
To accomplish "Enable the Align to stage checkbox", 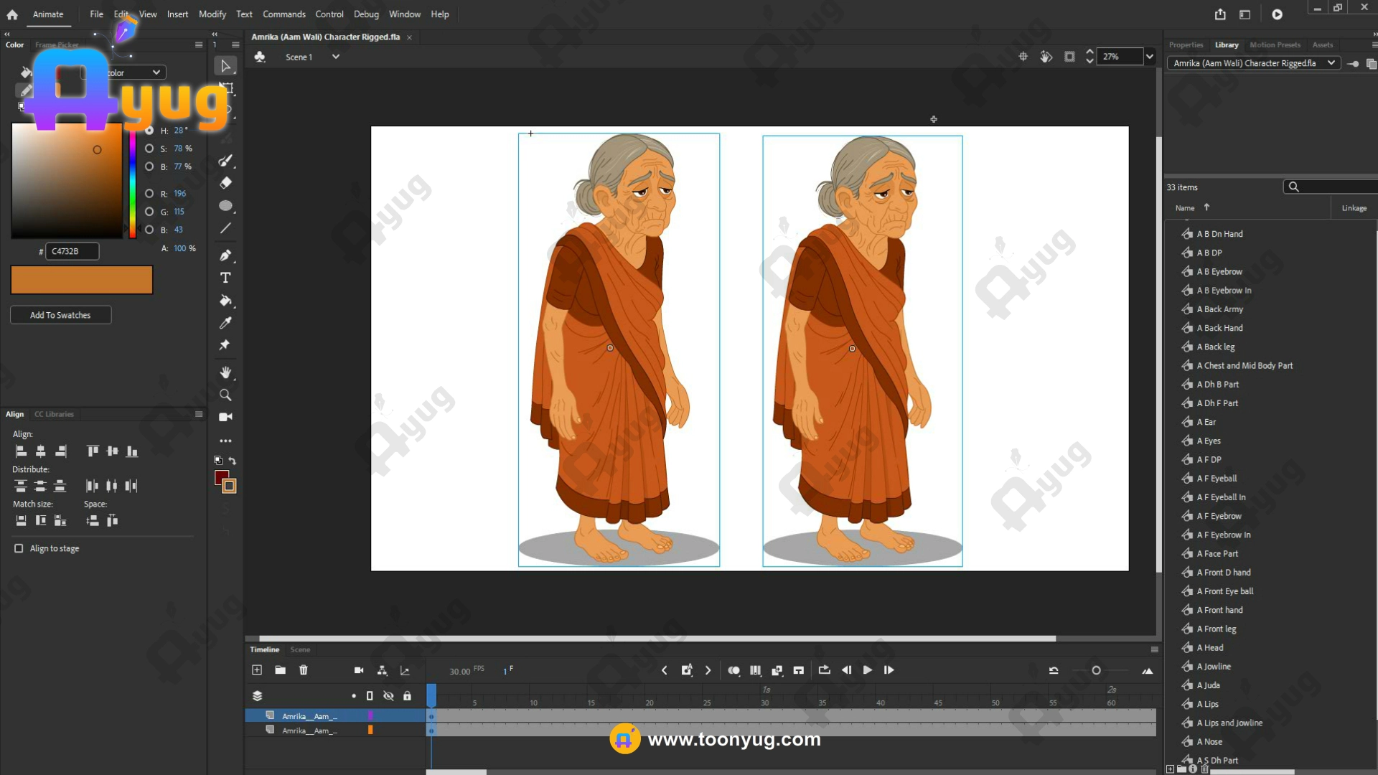I will pyautogui.click(x=19, y=548).
